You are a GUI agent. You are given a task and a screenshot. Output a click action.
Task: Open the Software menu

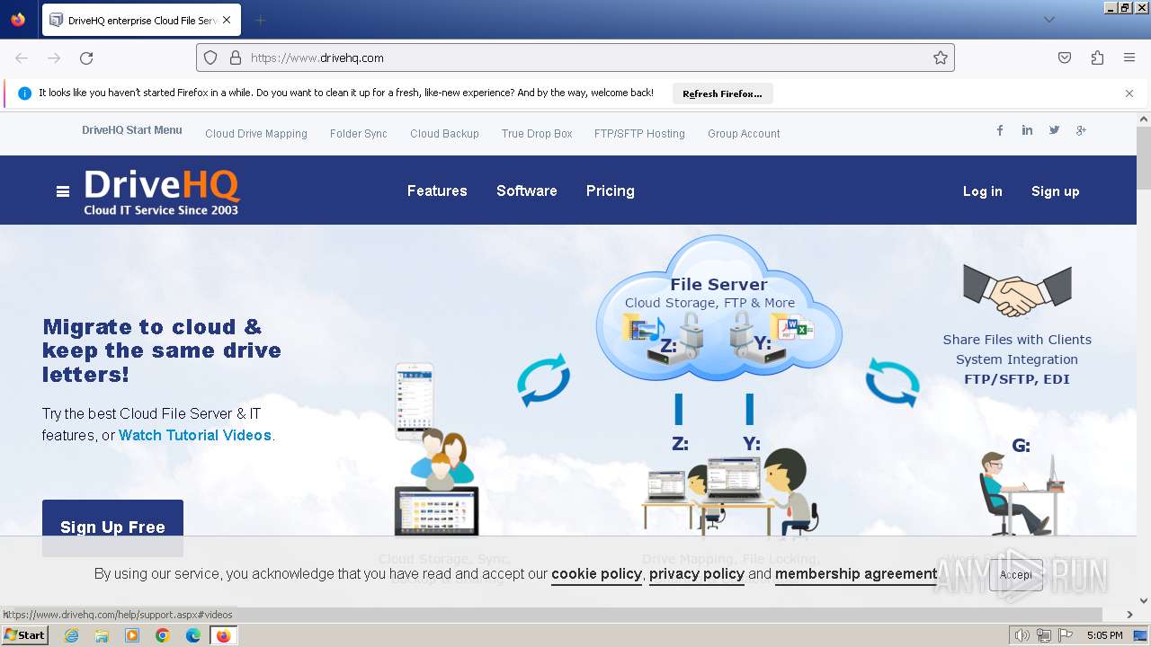pyautogui.click(x=527, y=191)
